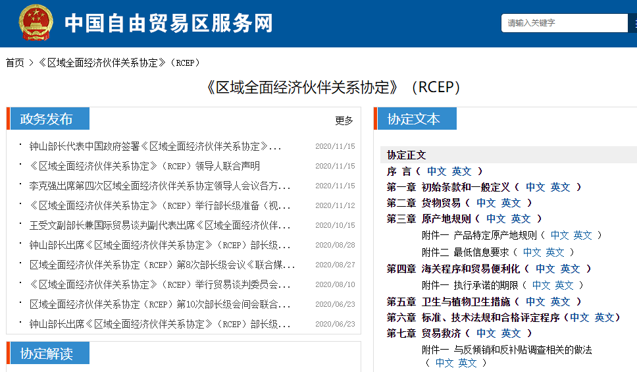Open 第五章 卫生与植物卫生措施 中文 link
Image resolution: width=637 pixels, height=372 pixels.
coord(536,302)
